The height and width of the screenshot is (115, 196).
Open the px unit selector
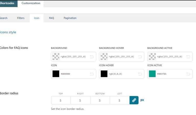pos(142,100)
